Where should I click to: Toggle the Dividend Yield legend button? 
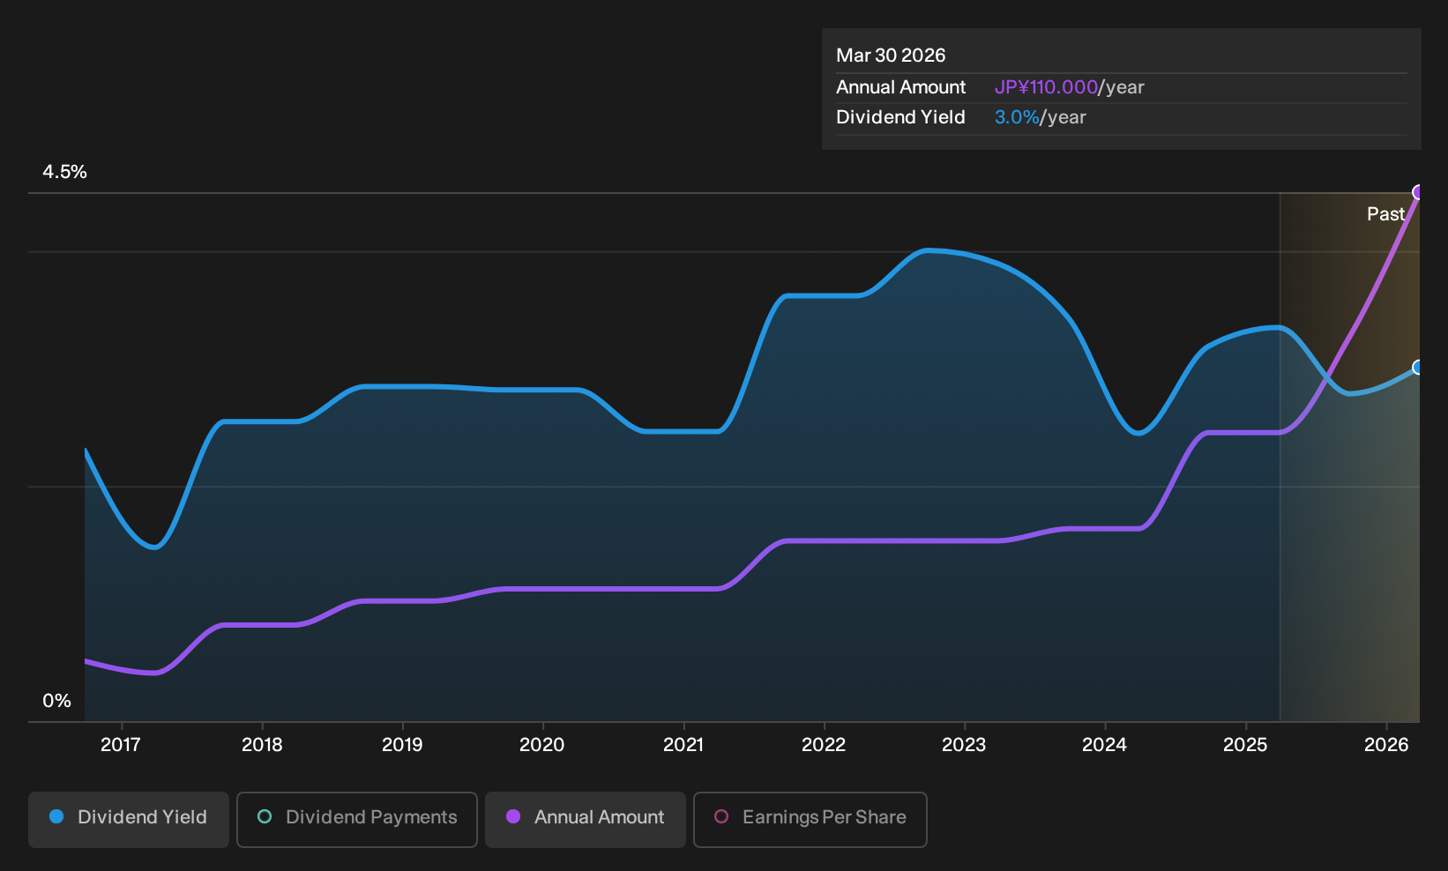[x=129, y=819]
